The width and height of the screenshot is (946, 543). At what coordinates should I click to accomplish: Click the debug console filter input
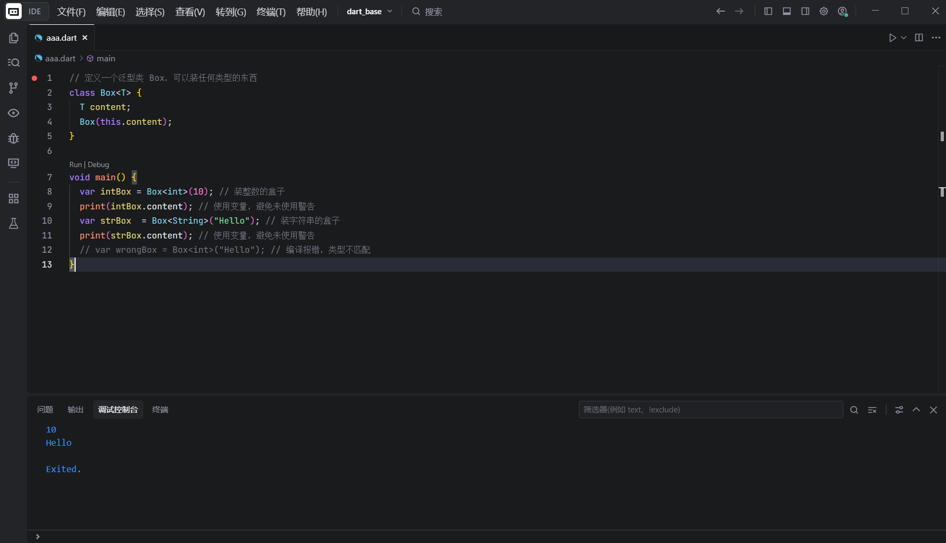(711, 409)
